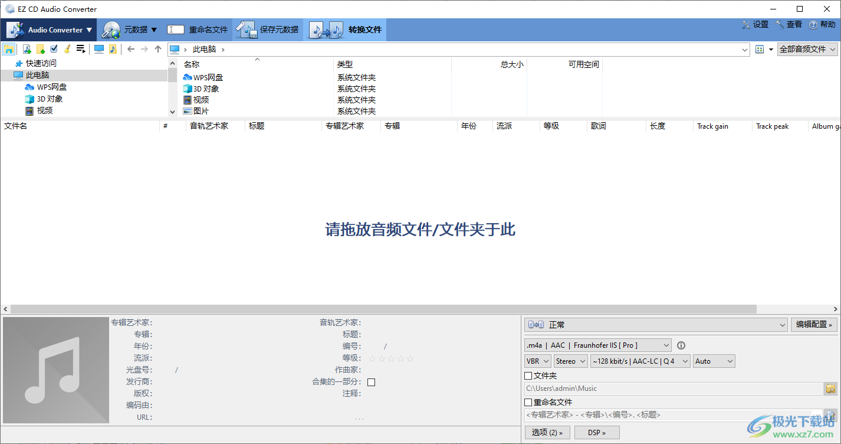Click the computer monitor toolbar icon
The width and height of the screenshot is (841, 444).
(x=99, y=49)
